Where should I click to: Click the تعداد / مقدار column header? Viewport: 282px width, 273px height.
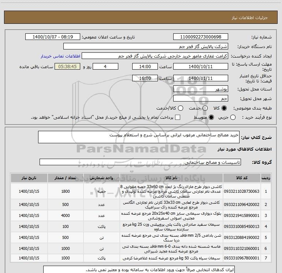click(x=66, y=178)
